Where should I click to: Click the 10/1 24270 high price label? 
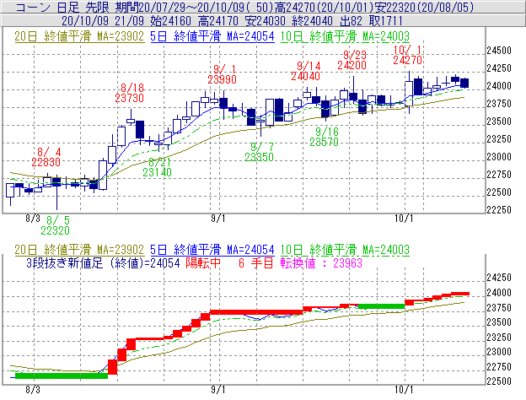click(407, 55)
